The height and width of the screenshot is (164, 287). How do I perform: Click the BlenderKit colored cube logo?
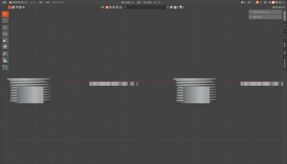pyautogui.click(x=103, y=7)
